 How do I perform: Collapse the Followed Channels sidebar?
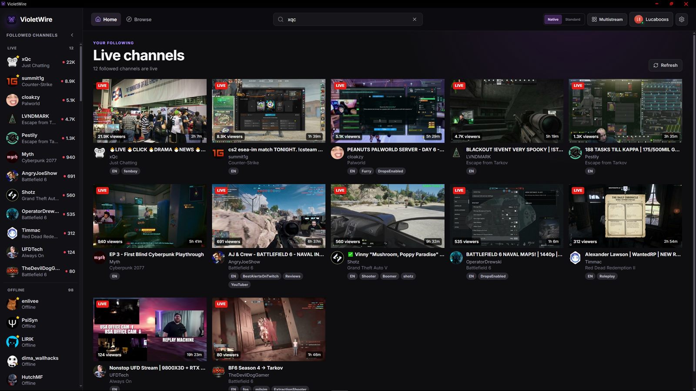(72, 35)
